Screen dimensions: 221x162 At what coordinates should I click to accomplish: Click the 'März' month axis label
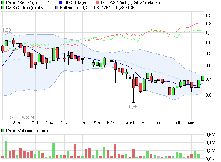112,123
